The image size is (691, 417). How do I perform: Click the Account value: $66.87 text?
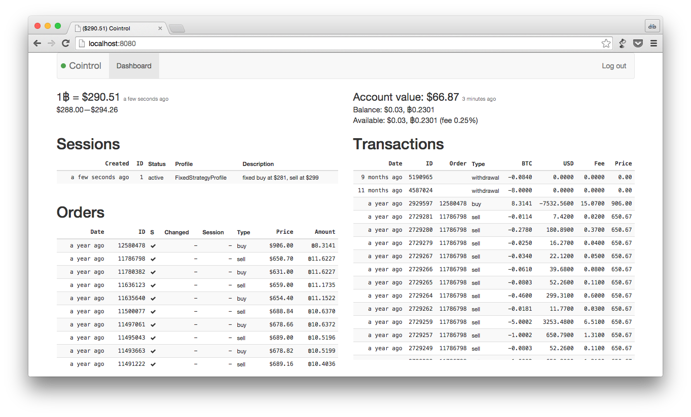pyautogui.click(x=406, y=97)
